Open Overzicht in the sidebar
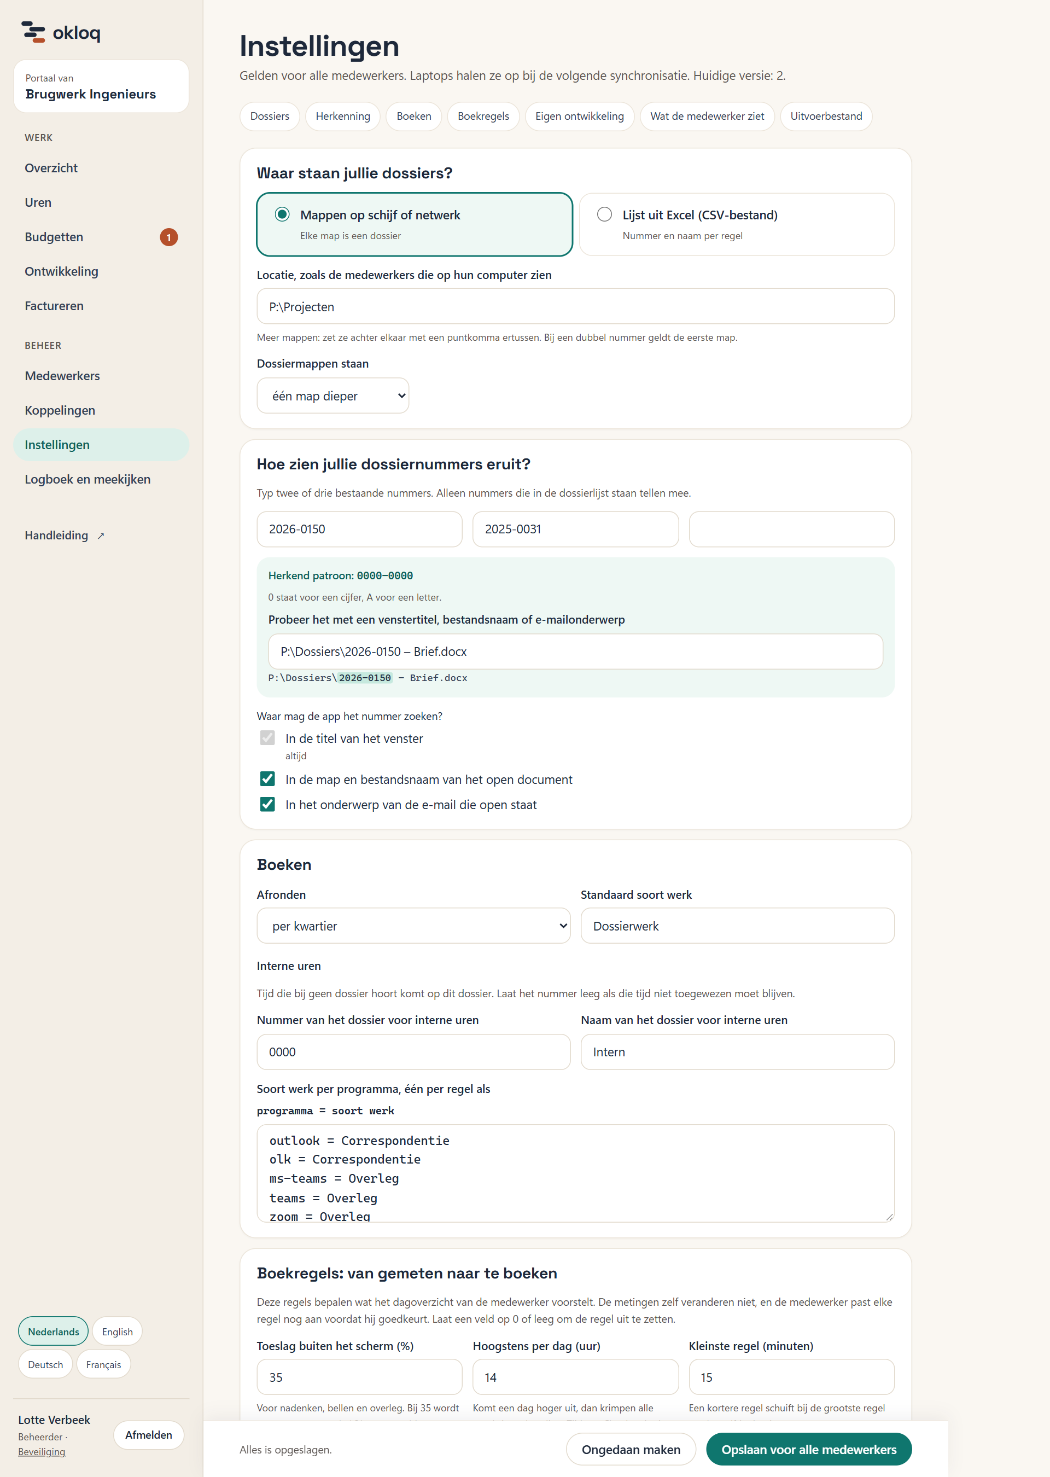The width and height of the screenshot is (1050, 1477). click(101, 168)
